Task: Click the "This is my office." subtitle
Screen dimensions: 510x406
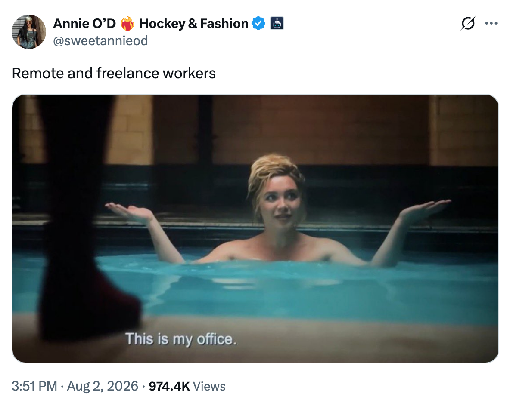Action: pyautogui.click(x=181, y=339)
